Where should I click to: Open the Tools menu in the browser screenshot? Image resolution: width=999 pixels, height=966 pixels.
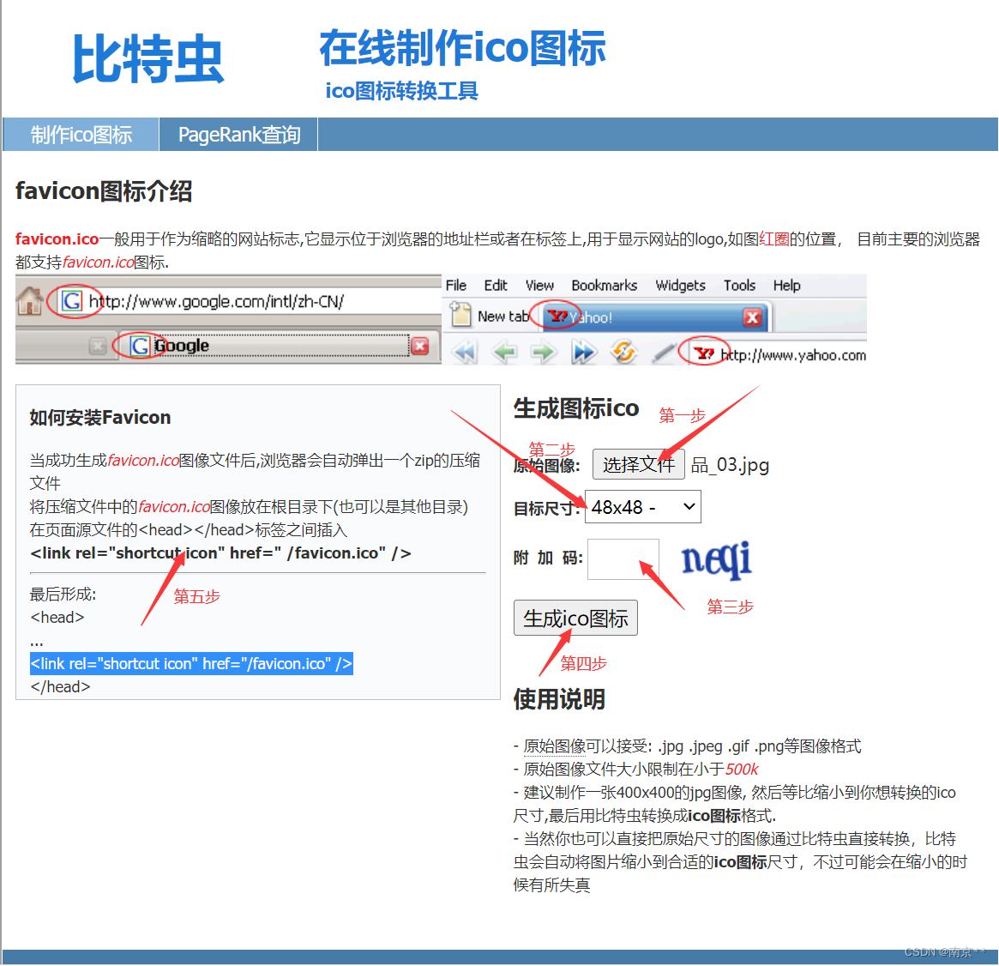click(739, 285)
